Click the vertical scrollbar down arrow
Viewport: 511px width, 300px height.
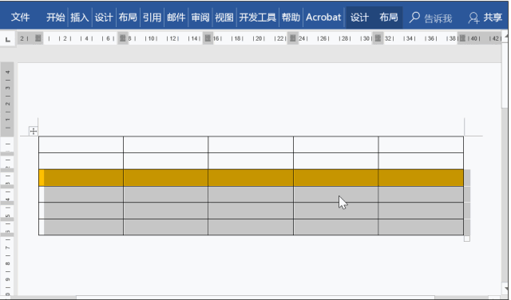click(x=506, y=290)
